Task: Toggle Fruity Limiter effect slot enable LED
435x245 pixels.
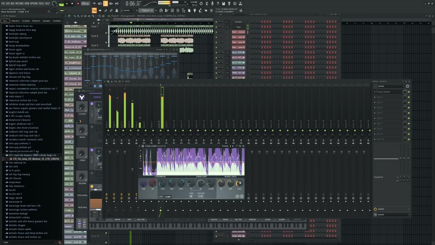Action: (x=409, y=92)
